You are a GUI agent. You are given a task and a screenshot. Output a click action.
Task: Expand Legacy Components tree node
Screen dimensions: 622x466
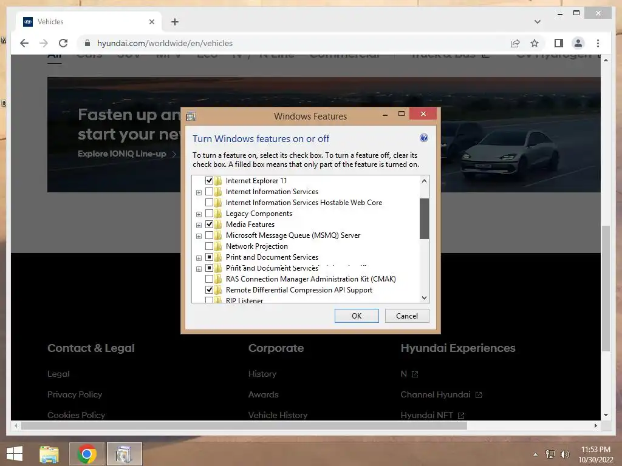[x=199, y=214]
